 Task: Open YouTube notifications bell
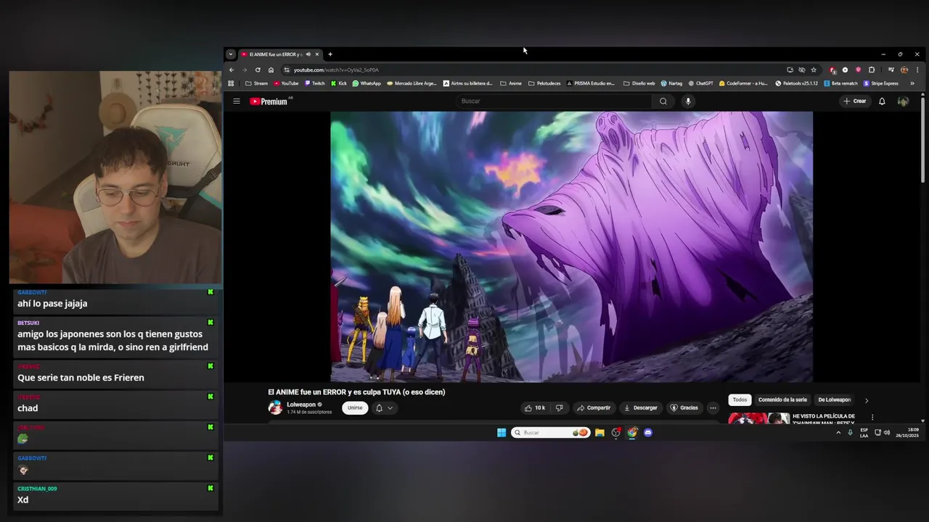click(882, 101)
